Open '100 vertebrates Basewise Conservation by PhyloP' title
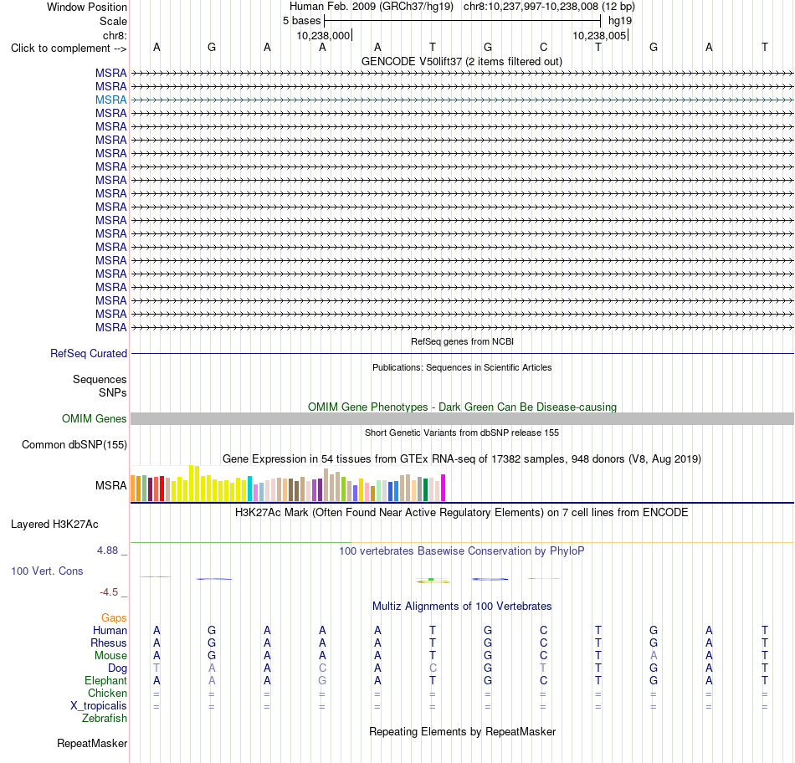The image size is (795, 763). (462, 551)
